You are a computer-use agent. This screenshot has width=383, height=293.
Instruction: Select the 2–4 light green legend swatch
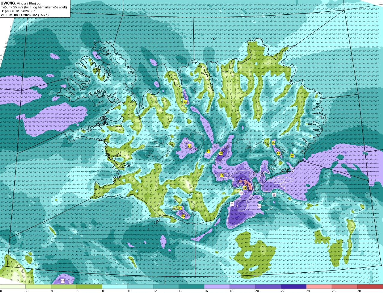[39, 286]
